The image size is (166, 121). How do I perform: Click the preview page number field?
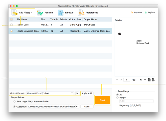tap(127, 80)
